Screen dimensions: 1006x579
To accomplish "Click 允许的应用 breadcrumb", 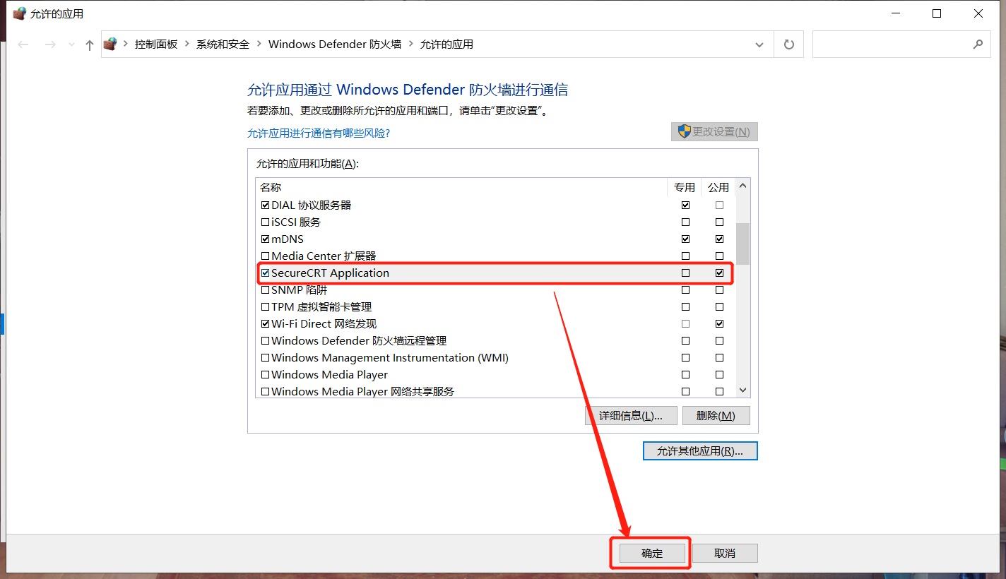I will (446, 44).
